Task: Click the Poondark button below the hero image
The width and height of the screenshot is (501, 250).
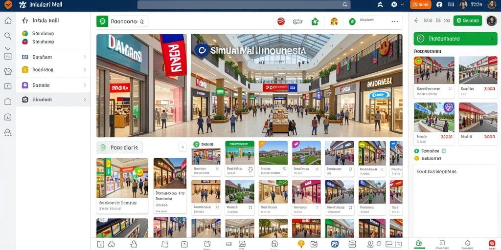Action: [119, 147]
